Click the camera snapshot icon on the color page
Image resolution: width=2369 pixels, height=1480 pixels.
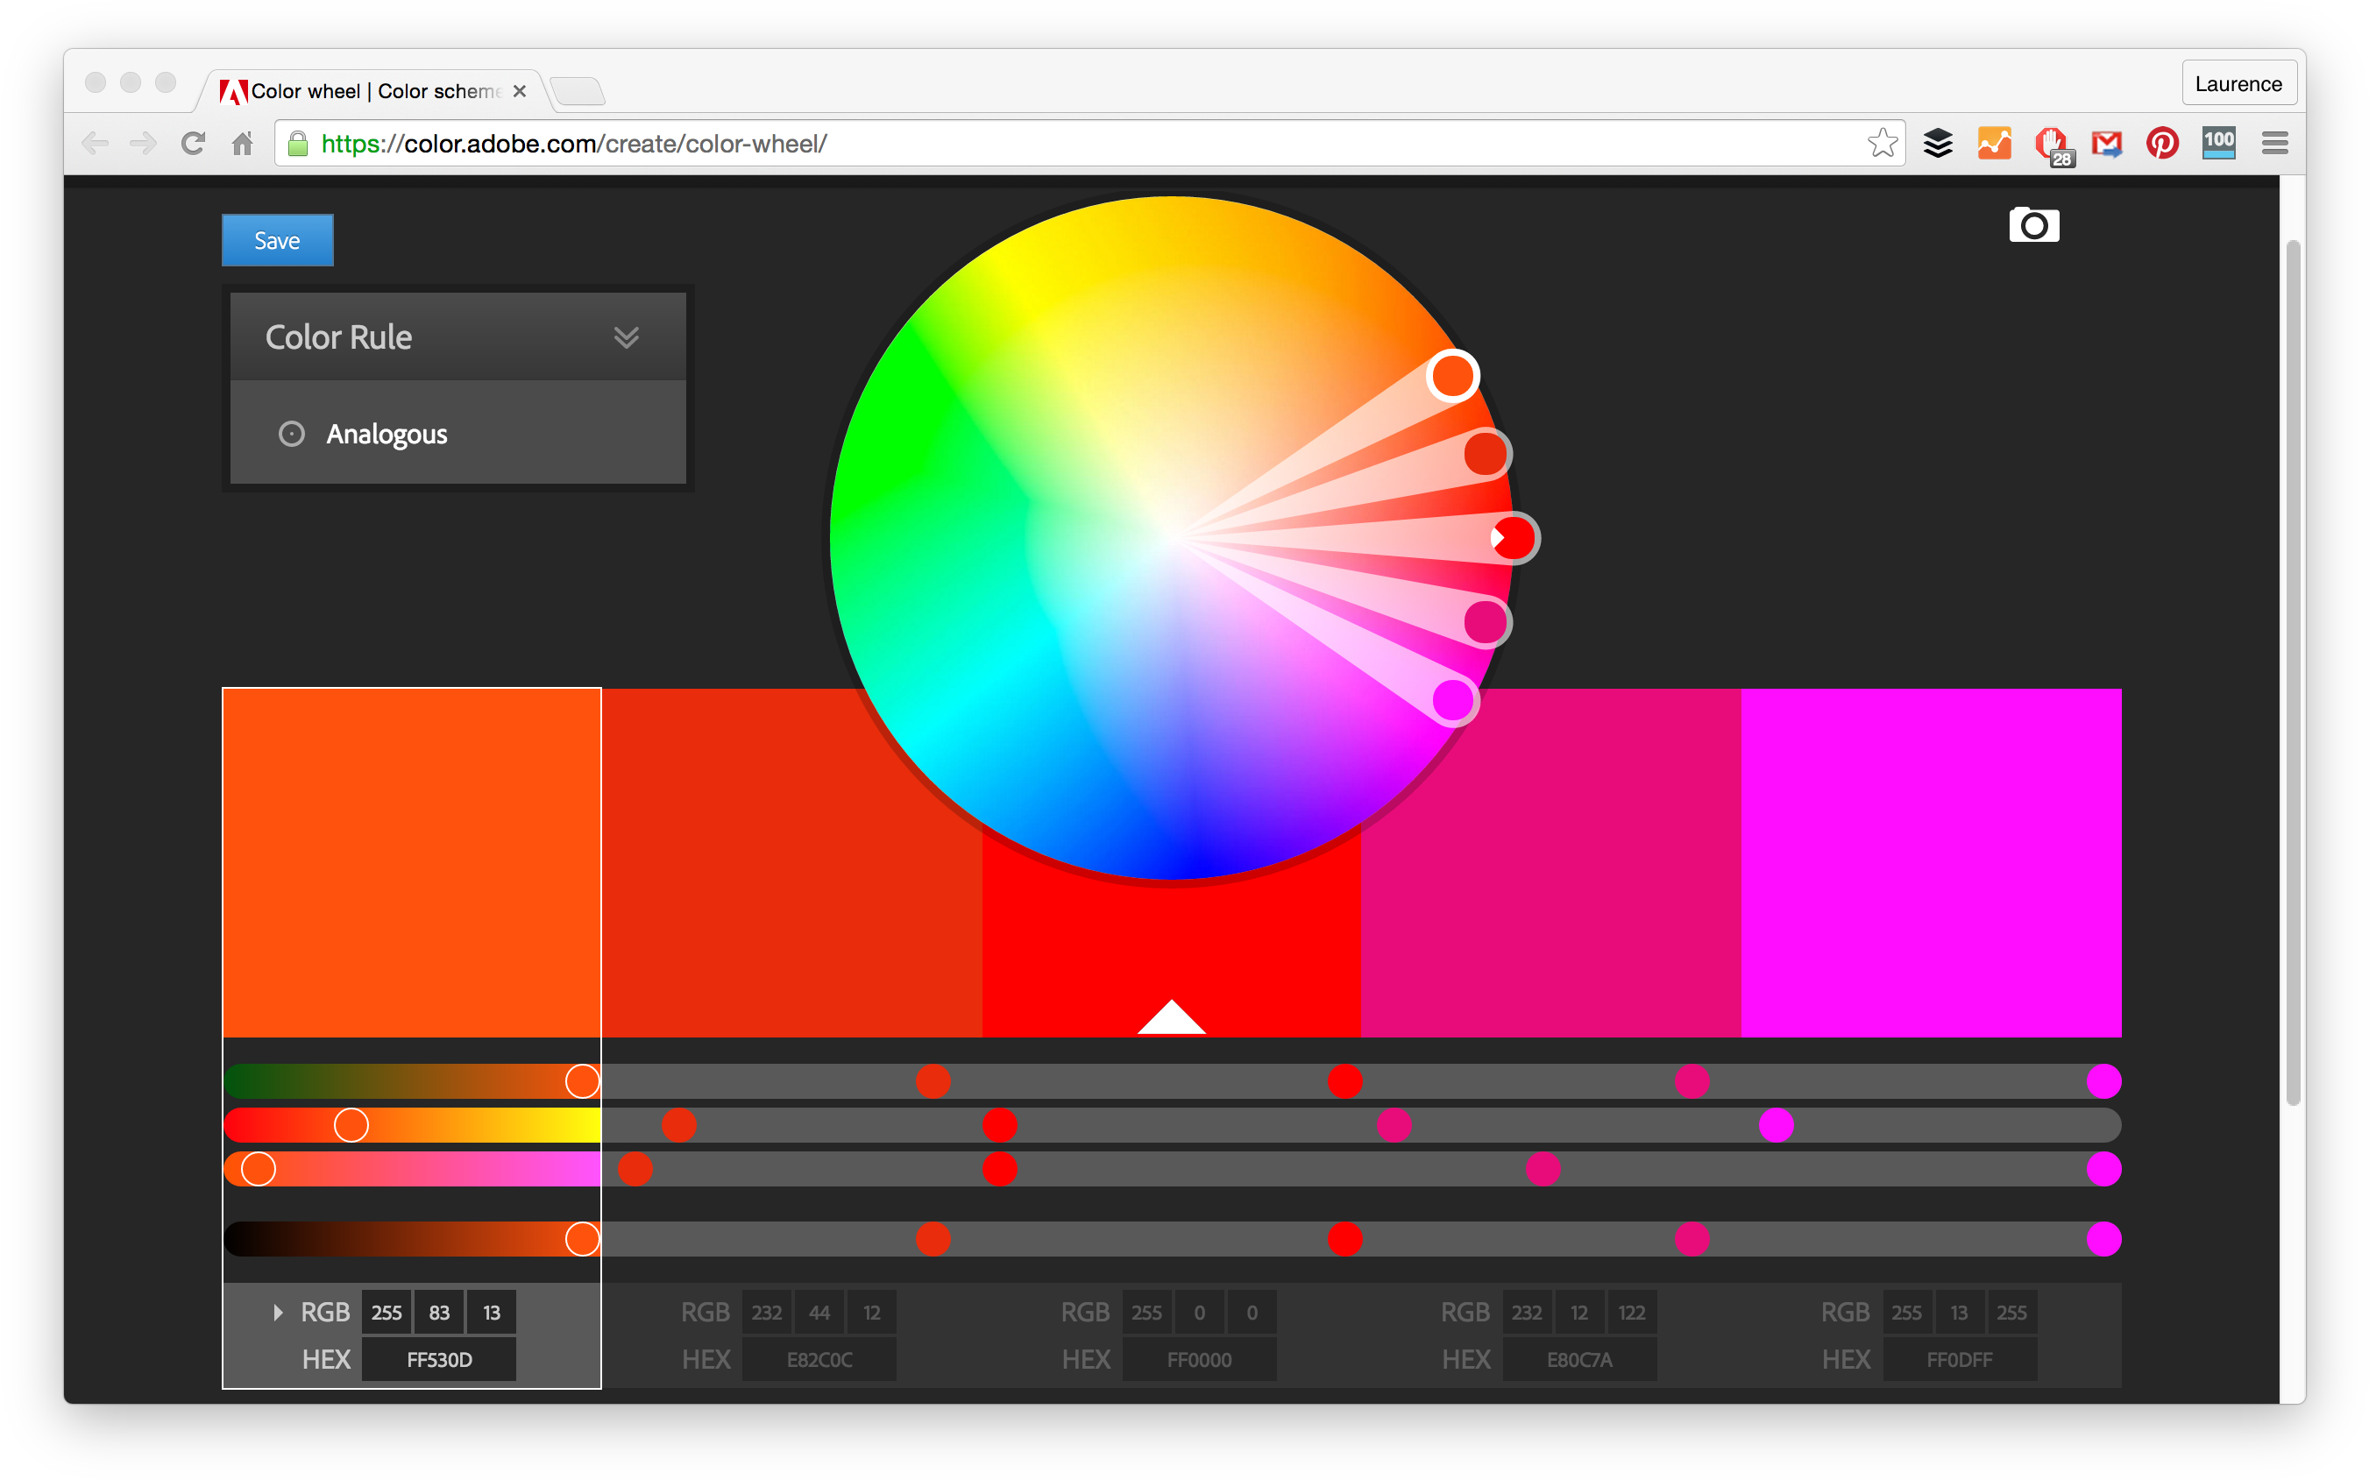(x=2035, y=225)
